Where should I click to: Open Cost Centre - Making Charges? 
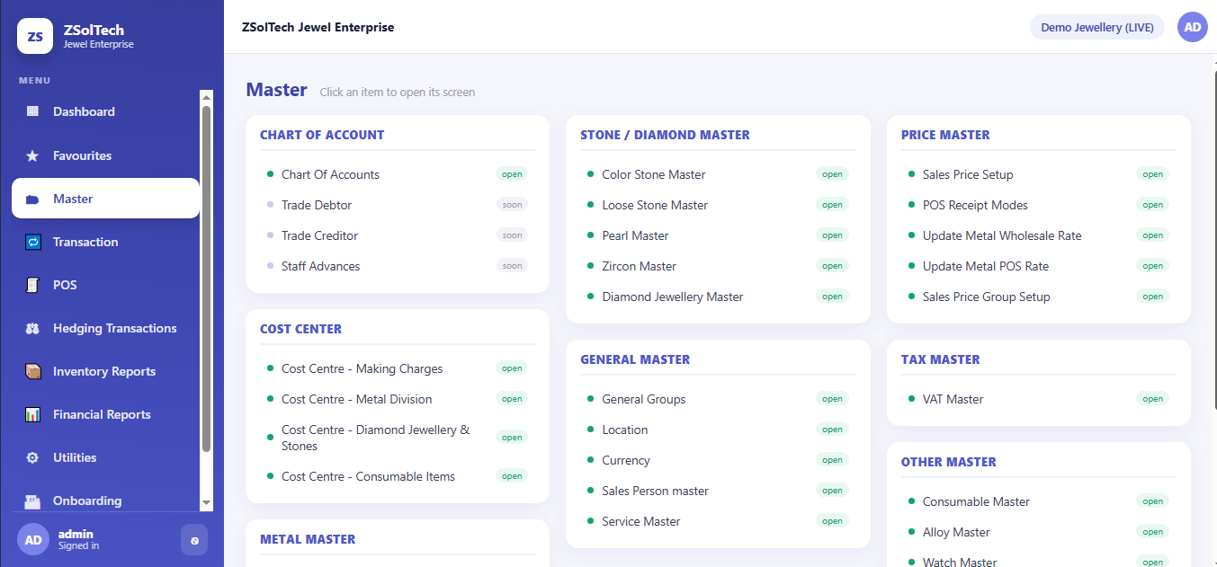[x=397, y=368]
